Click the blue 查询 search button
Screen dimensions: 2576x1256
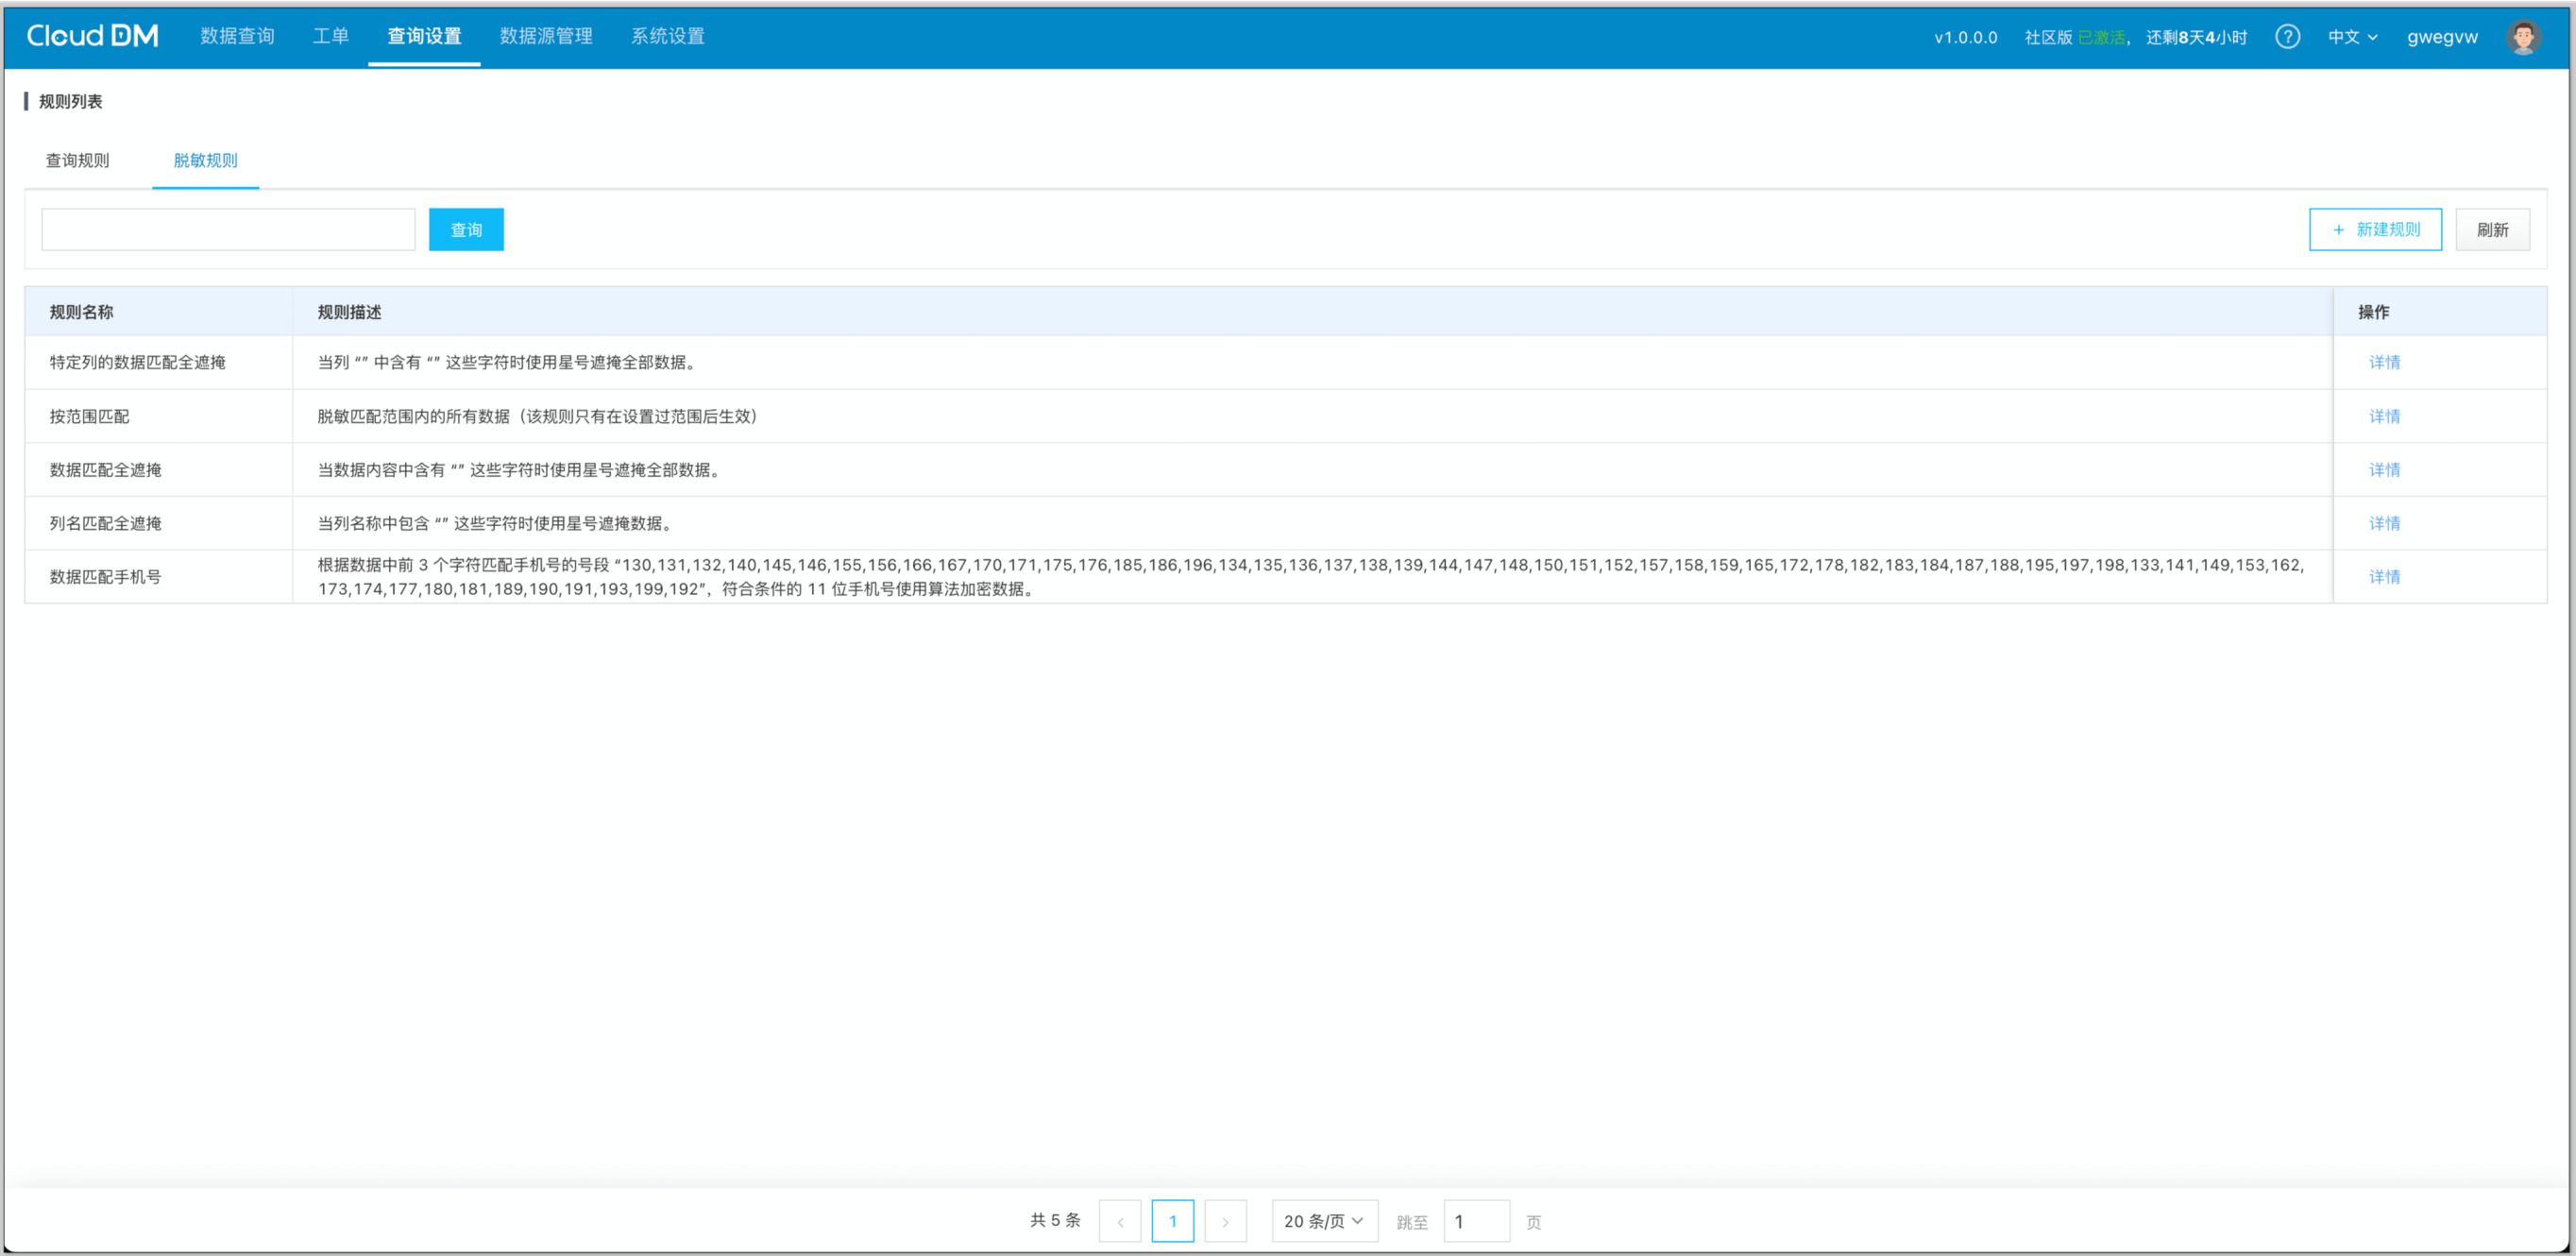466,230
